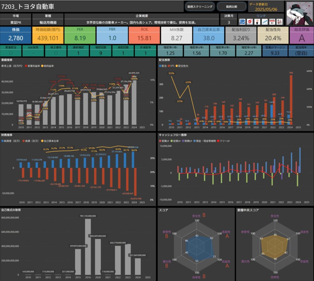Click the 成長性 label in 業種中央スコア radar
The height and width of the screenshot is (281, 314).
[x=304, y=232]
